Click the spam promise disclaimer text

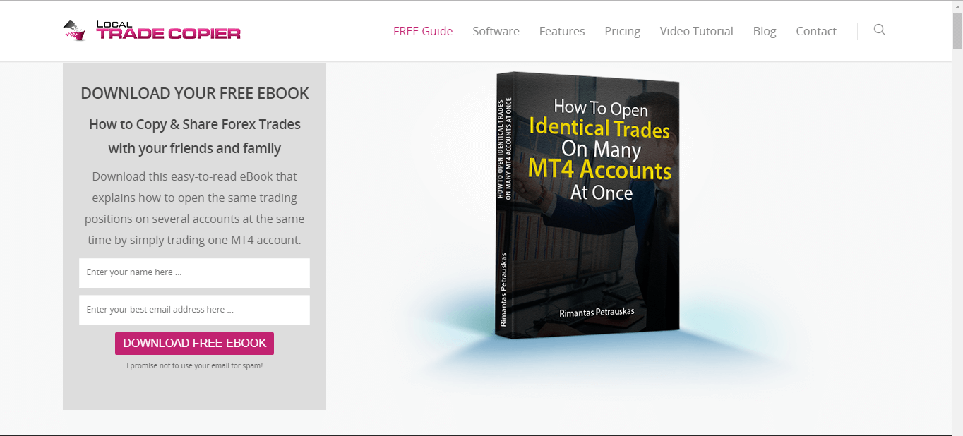[x=194, y=365]
